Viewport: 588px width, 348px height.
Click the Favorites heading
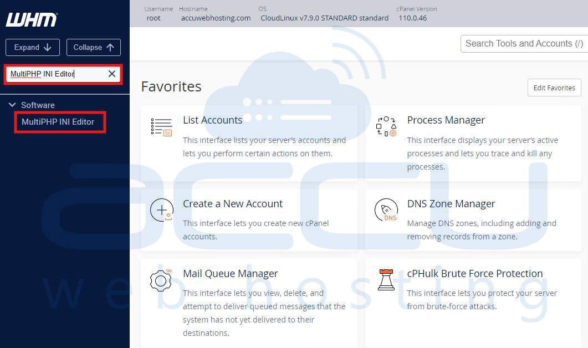pyautogui.click(x=171, y=86)
